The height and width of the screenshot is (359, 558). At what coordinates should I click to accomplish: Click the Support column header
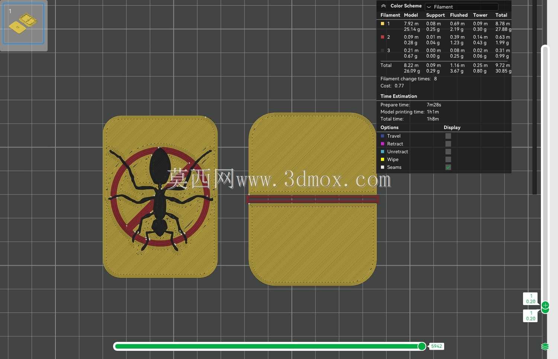pos(436,15)
